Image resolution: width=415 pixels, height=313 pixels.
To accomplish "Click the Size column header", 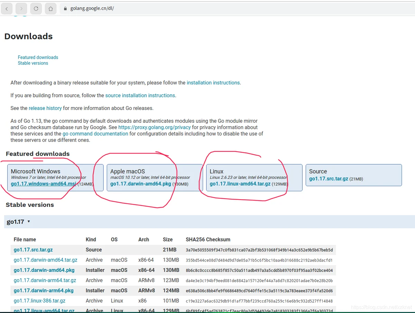I will point(168,240).
